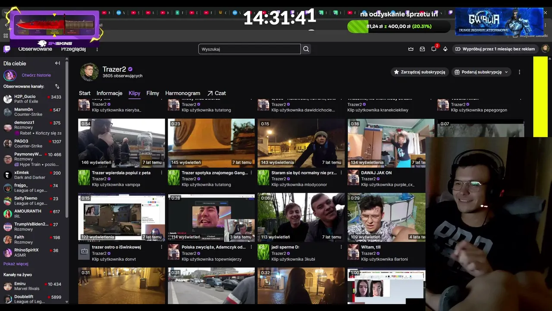
Task: Click IRL category icon beside Trazer spotyka znajomego
Action: tap(173, 178)
